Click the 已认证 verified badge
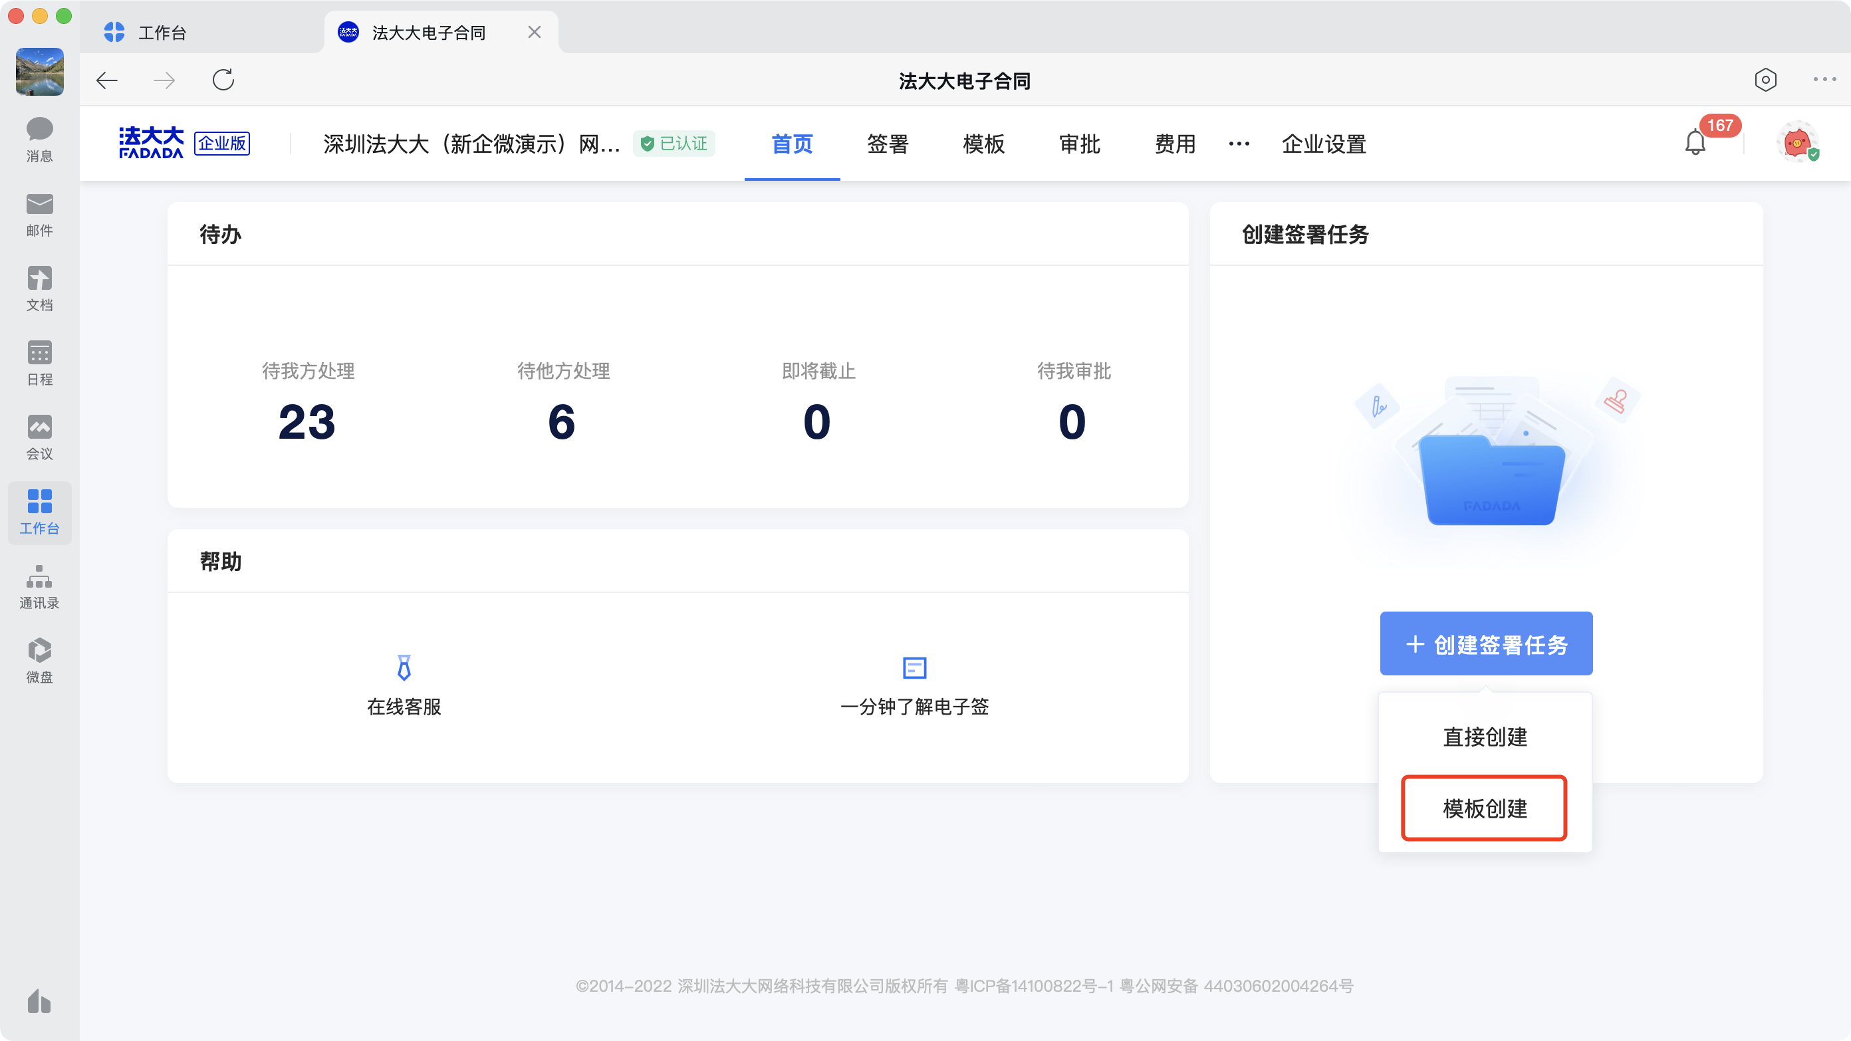 click(674, 144)
